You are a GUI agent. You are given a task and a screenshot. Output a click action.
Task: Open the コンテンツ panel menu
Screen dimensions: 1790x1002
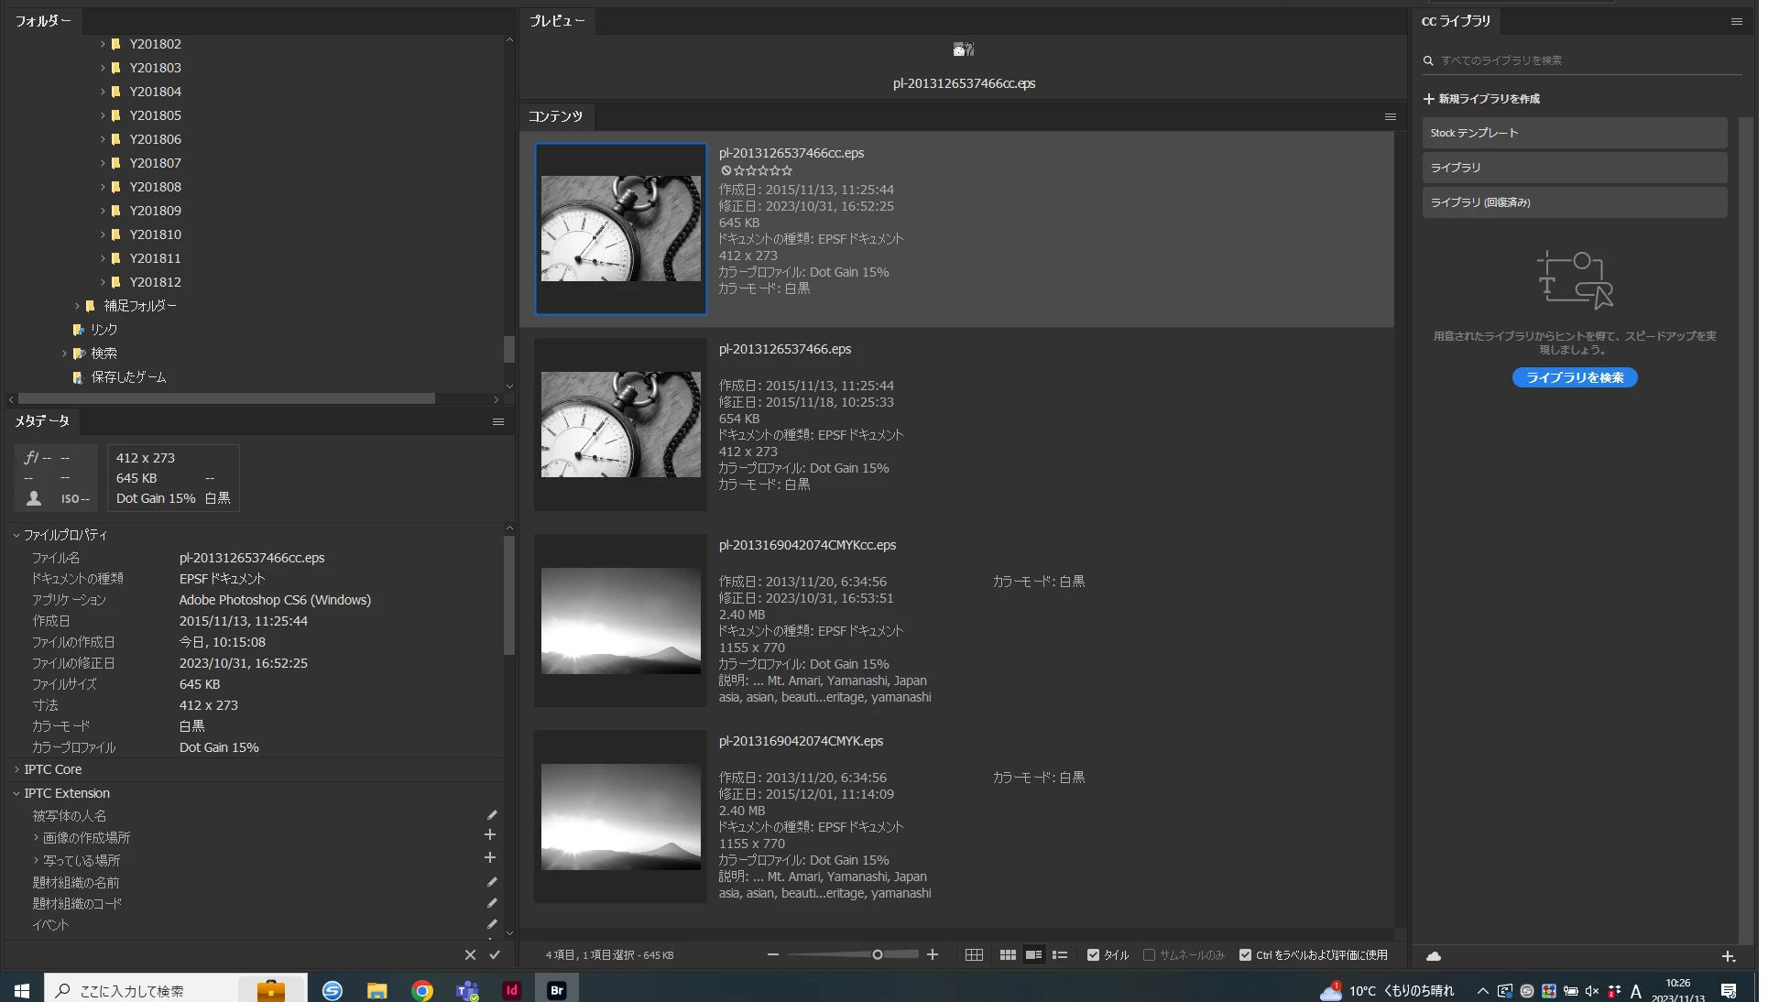point(1390,116)
